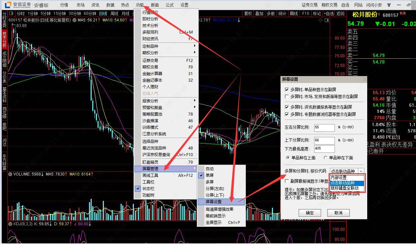The height and width of the screenshot is (244, 416).
Task: Click the KR marker next to 688157
Action: click(402, 14)
